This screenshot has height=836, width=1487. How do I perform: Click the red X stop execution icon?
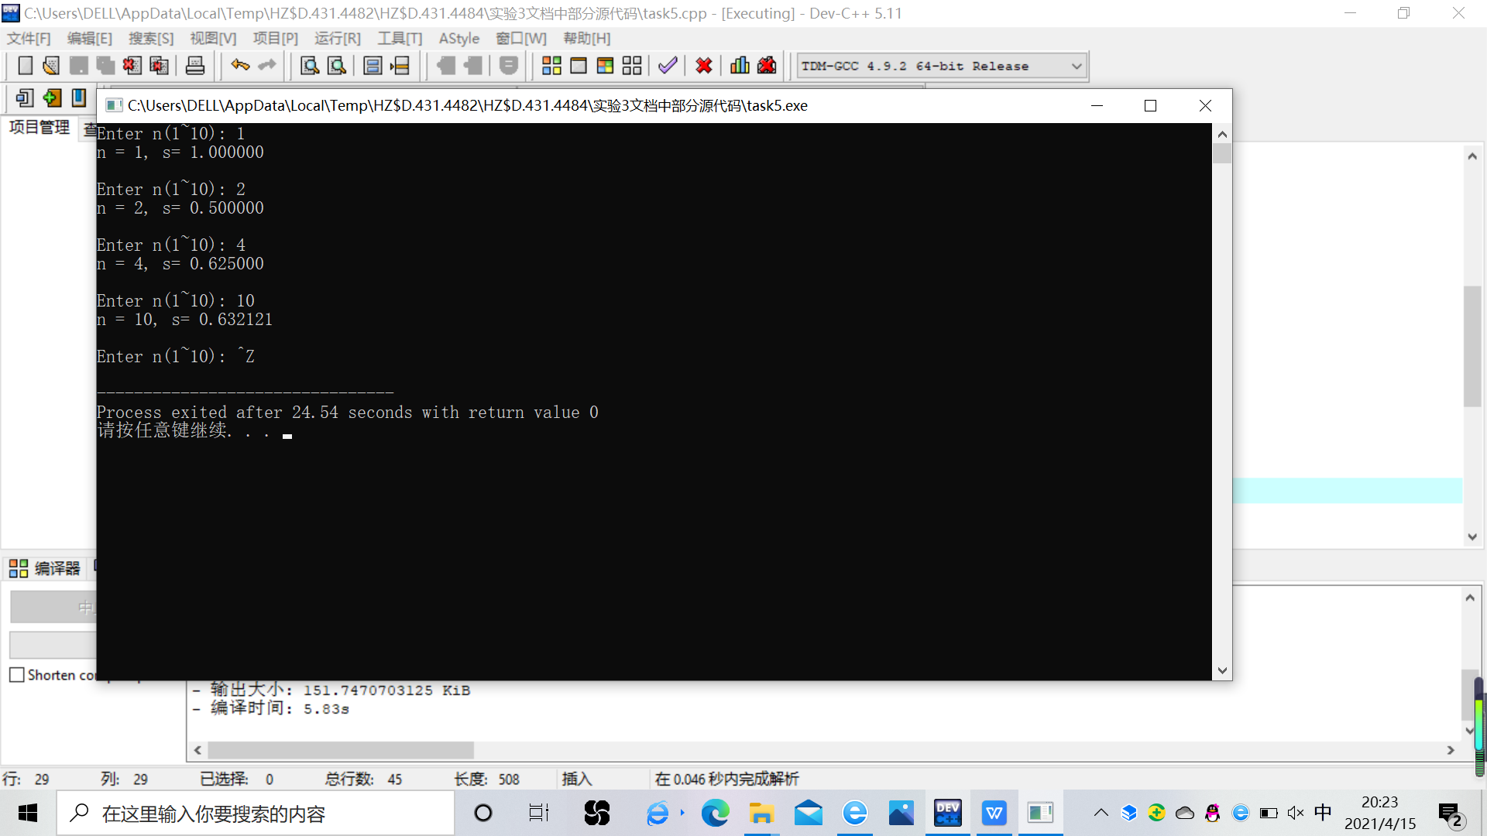pyautogui.click(x=703, y=66)
